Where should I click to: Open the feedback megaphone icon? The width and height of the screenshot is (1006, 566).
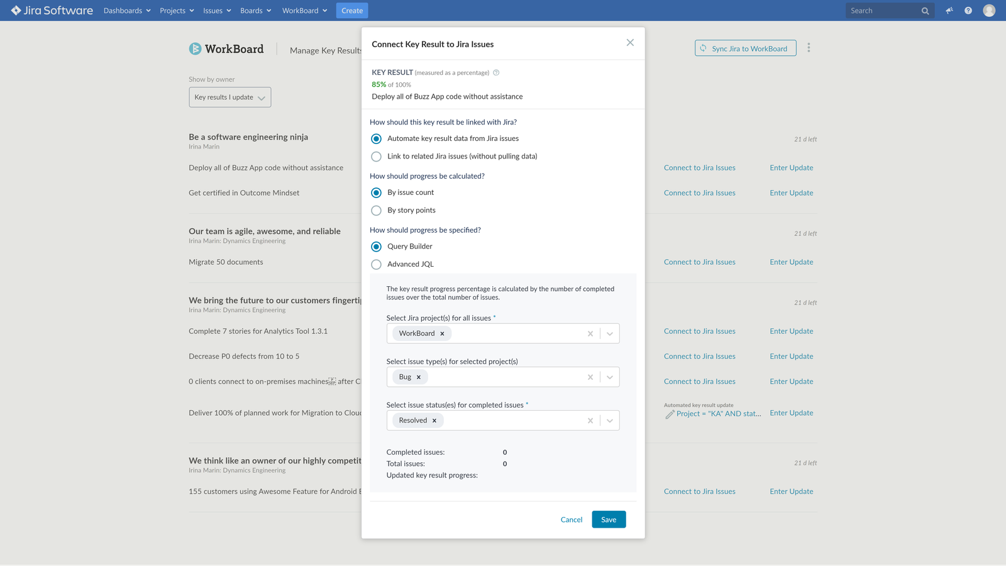point(949,11)
